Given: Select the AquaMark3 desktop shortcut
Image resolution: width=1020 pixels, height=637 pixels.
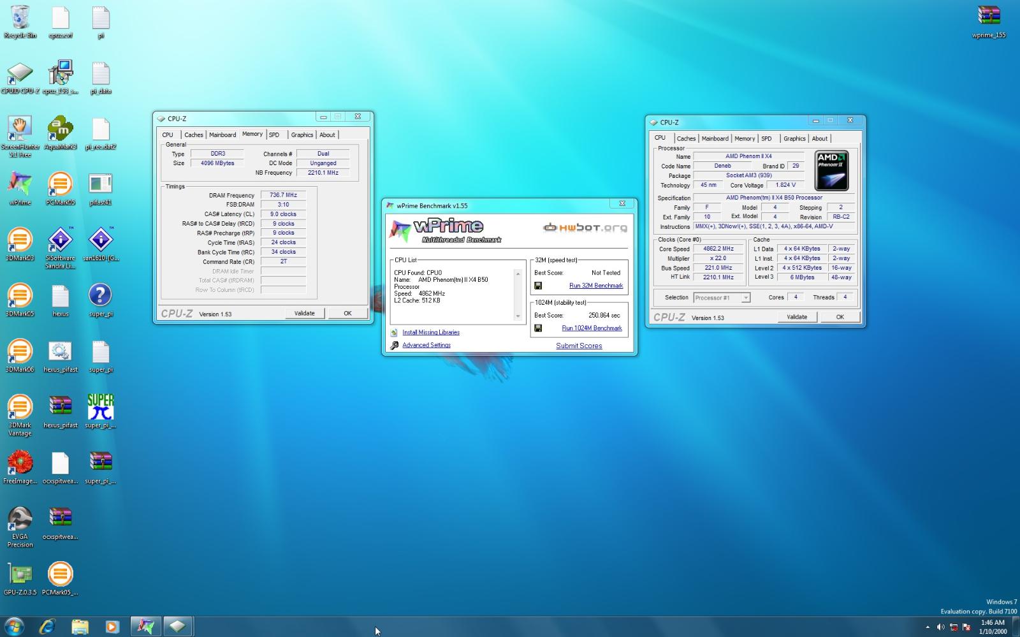Looking at the screenshot, I should pyautogui.click(x=60, y=133).
